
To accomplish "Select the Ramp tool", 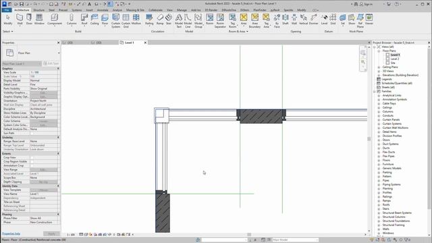I will tap(160, 20).
